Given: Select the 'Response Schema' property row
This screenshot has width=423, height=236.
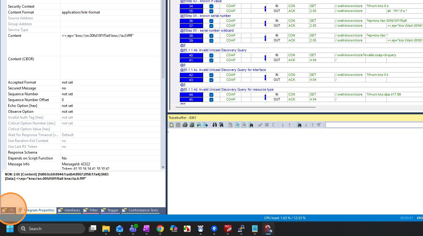Looking at the screenshot, I should coord(84,152).
